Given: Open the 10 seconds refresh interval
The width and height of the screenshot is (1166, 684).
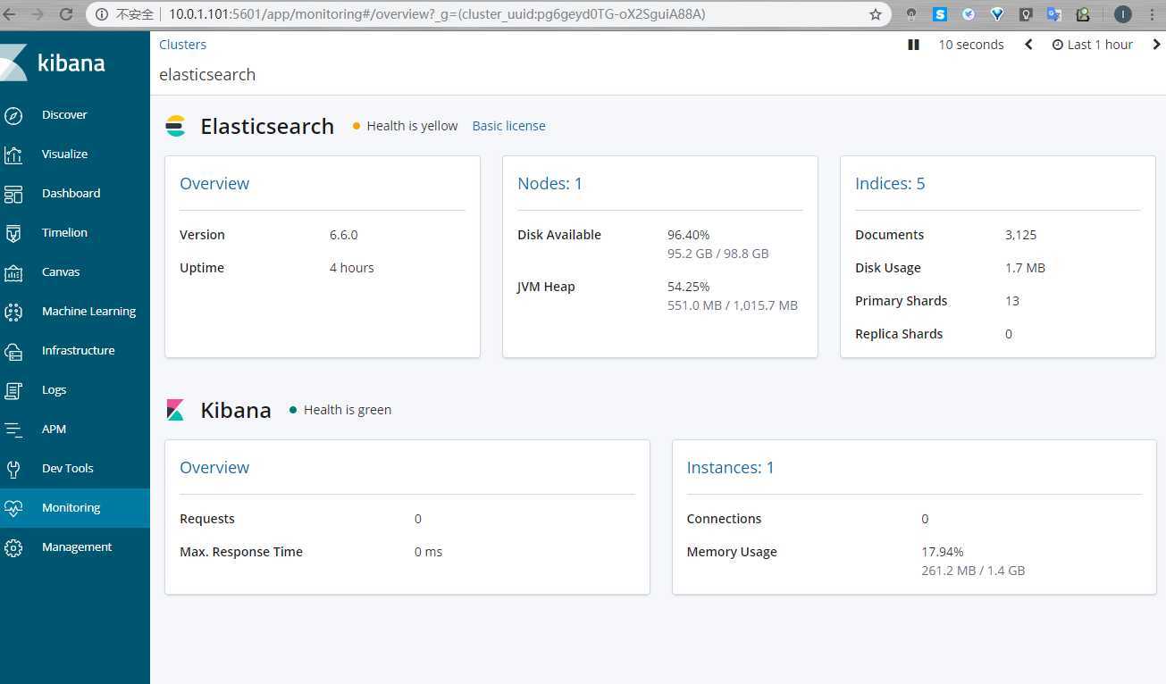Looking at the screenshot, I should tap(971, 45).
